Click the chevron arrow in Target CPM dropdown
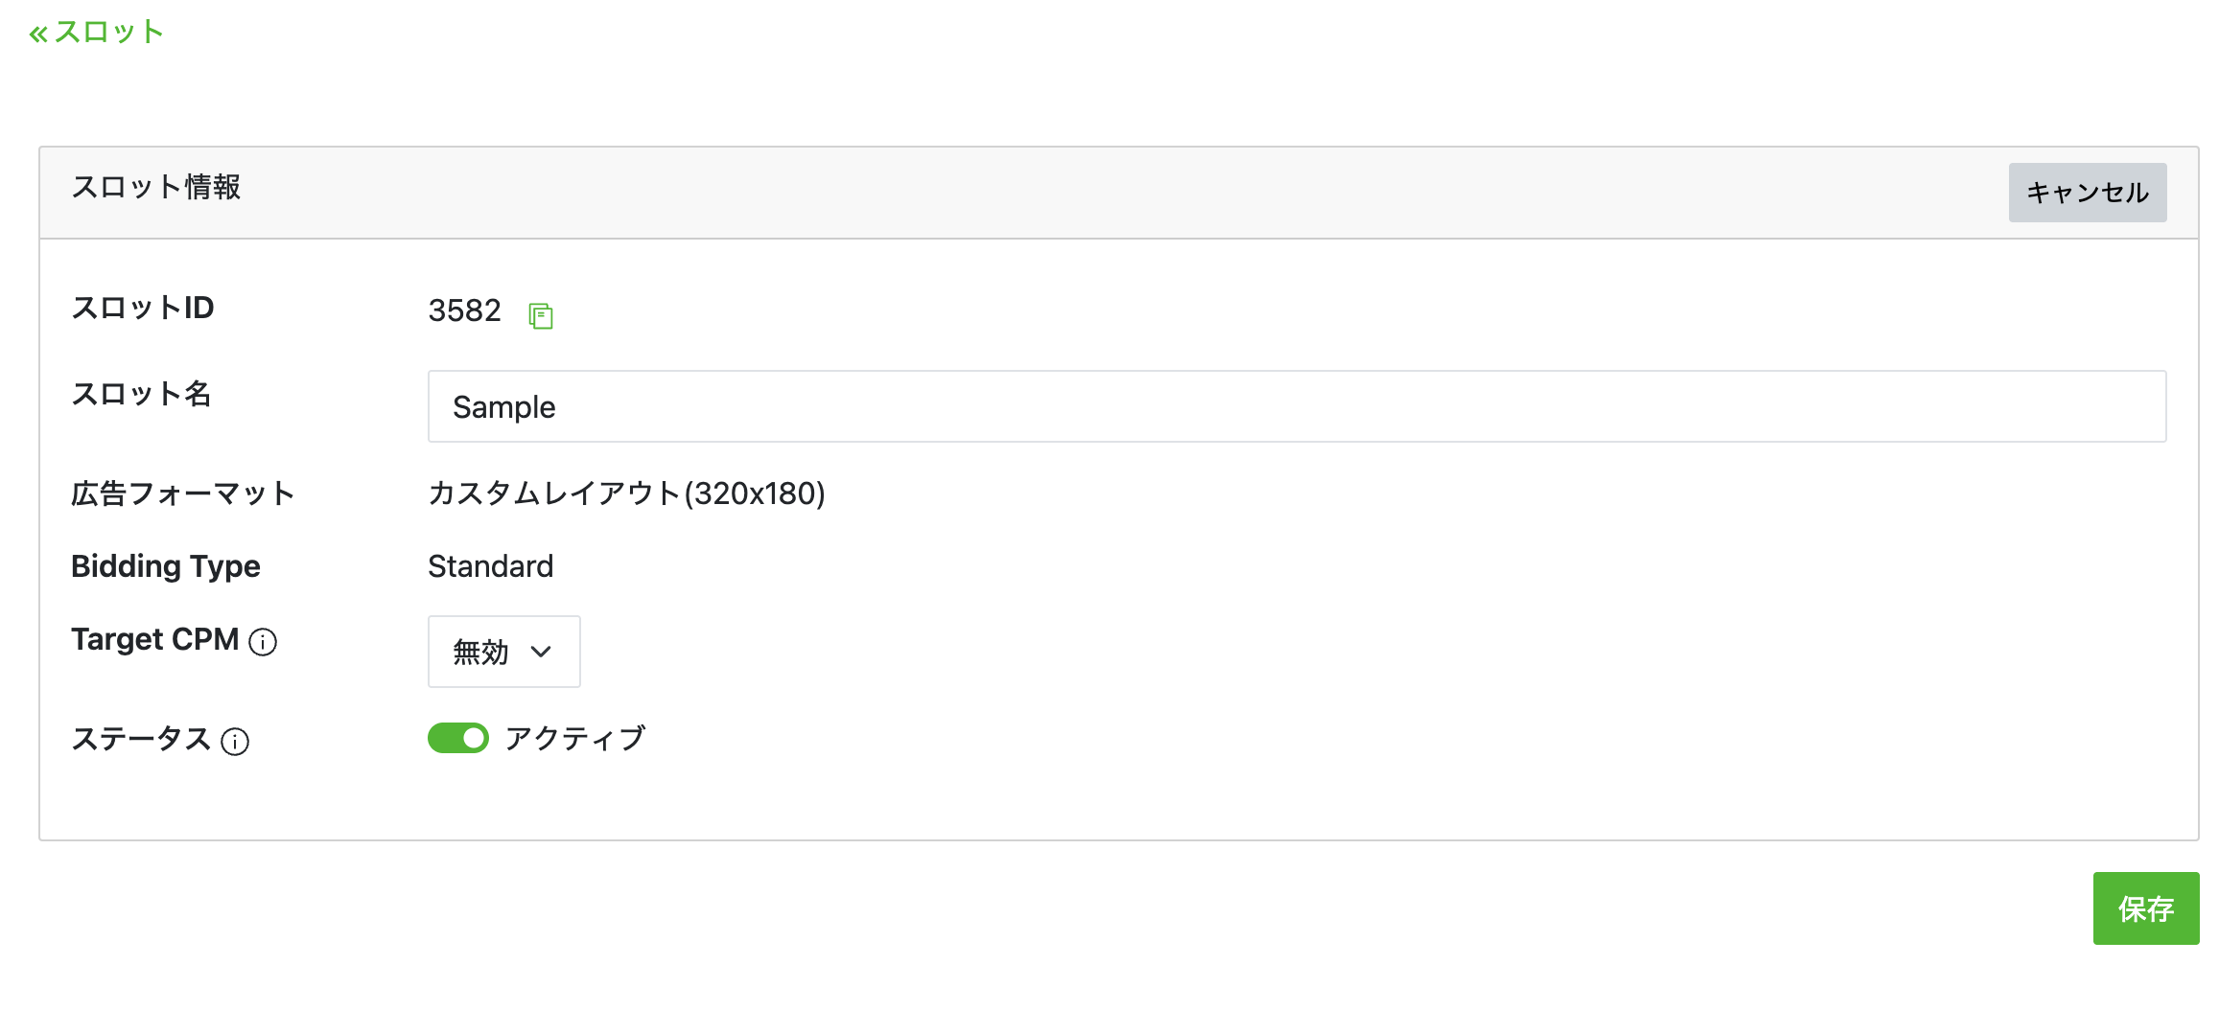Image resolution: width=2219 pixels, height=1010 pixels. [x=541, y=652]
